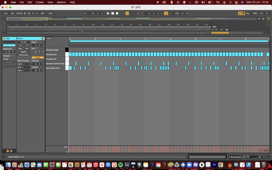This screenshot has height=170, width=272.
Task: Click the arrangement overview thumbnail
Action: pyautogui.click(x=132, y=19)
